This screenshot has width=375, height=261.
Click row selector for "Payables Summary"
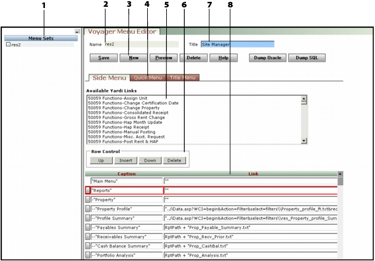coord(87,228)
